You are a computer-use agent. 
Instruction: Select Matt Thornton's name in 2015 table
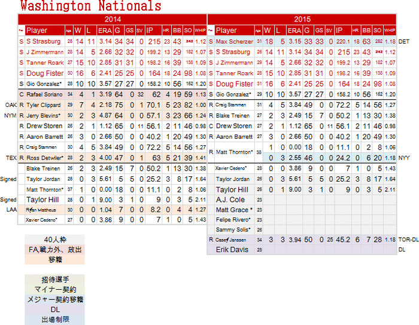[x=234, y=152]
